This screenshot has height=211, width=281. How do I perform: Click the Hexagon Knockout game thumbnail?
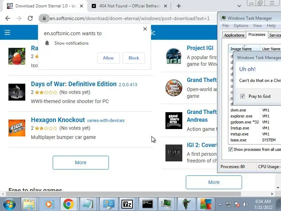click(x=17, y=128)
